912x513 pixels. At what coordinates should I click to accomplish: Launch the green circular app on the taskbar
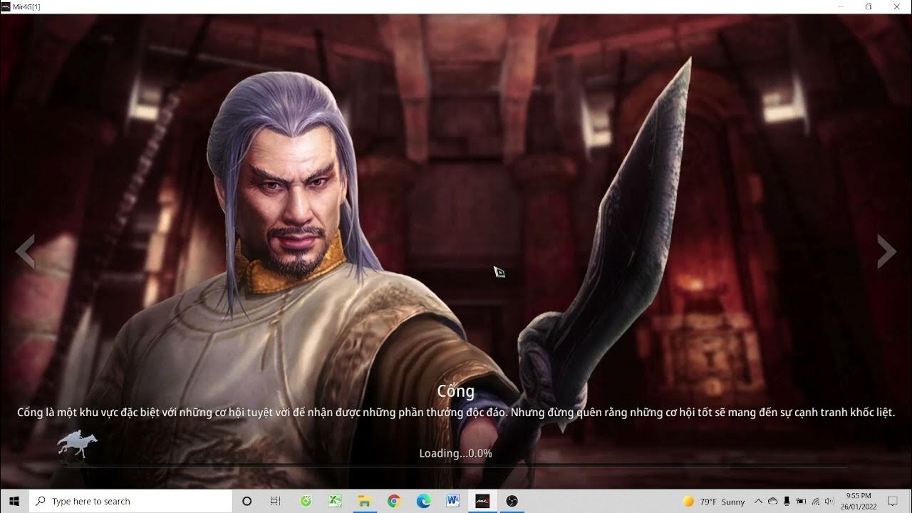point(306,501)
